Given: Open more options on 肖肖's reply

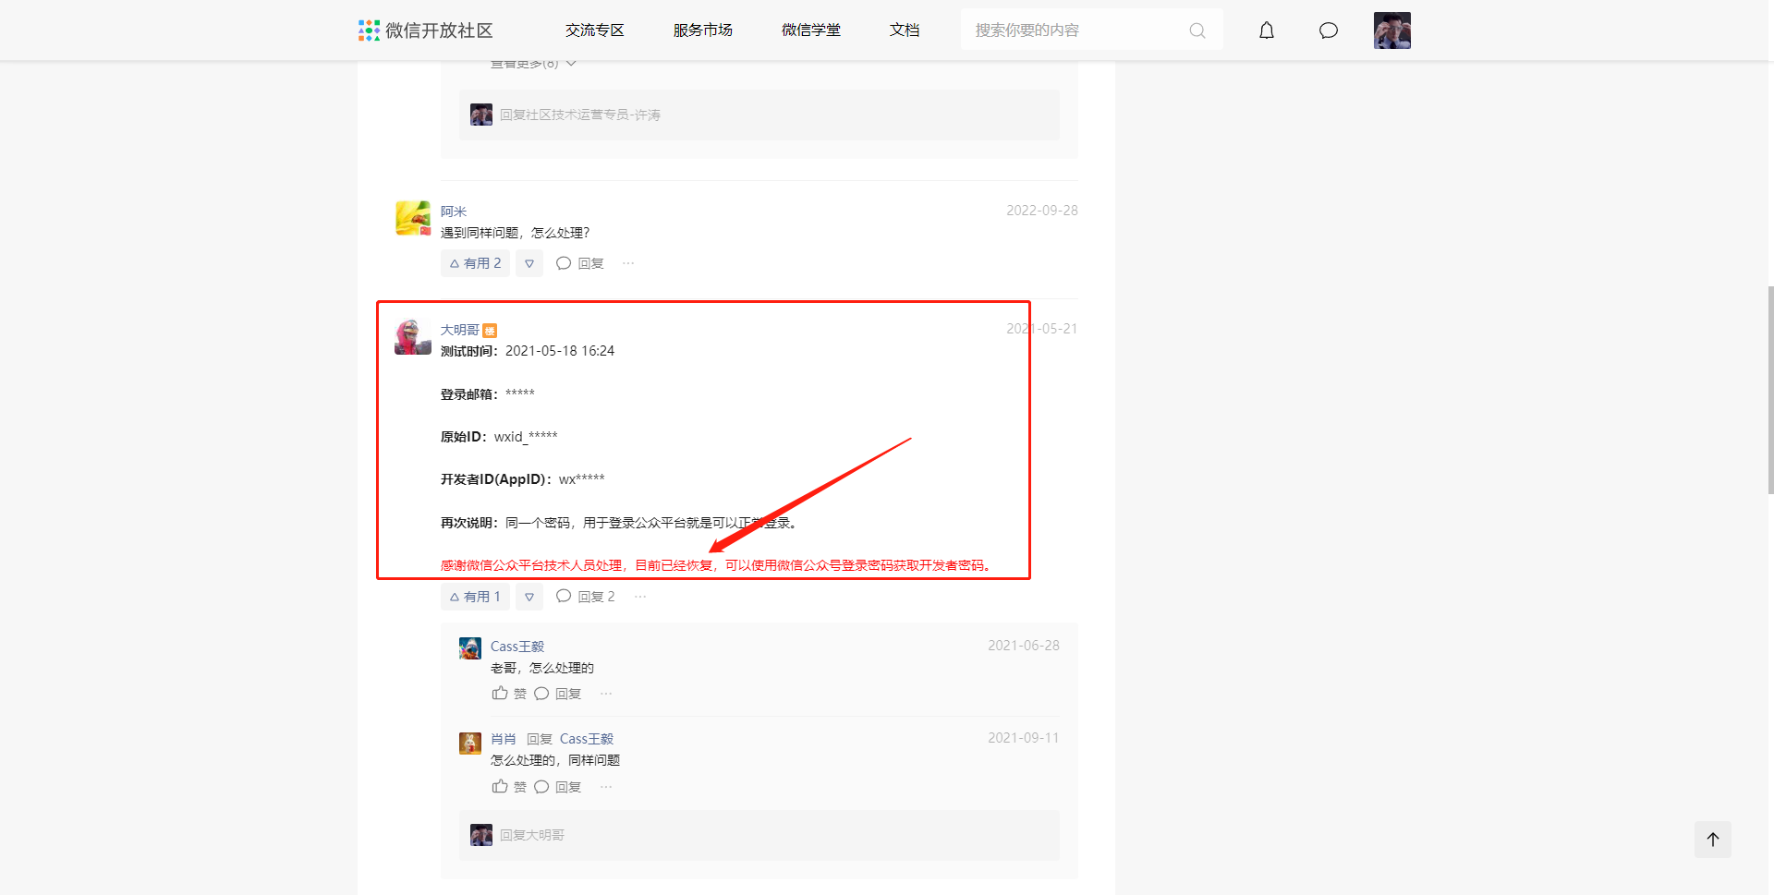Looking at the screenshot, I should pyautogui.click(x=606, y=787).
